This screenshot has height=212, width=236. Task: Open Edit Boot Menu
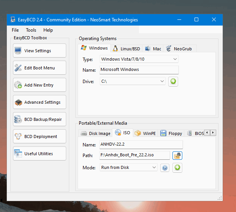[x=40, y=68]
